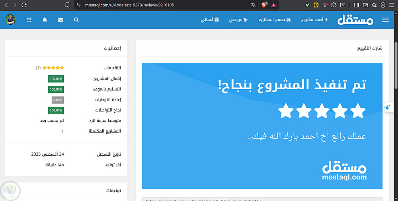Click the review share image thumbnail
The width and height of the screenshot is (398, 201).
pyautogui.click(x=262, y=126)
